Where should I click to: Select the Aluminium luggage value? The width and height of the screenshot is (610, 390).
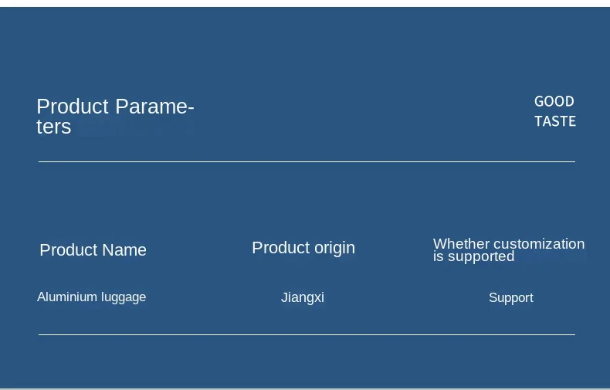pos(91,297)
